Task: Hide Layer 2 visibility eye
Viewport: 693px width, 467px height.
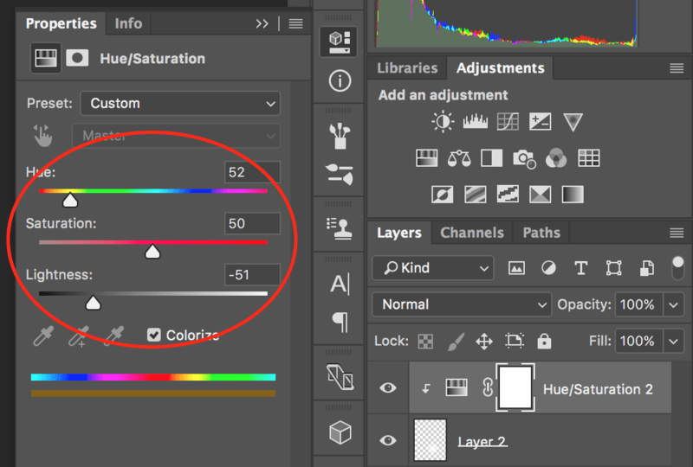Action: pos(388,440)
